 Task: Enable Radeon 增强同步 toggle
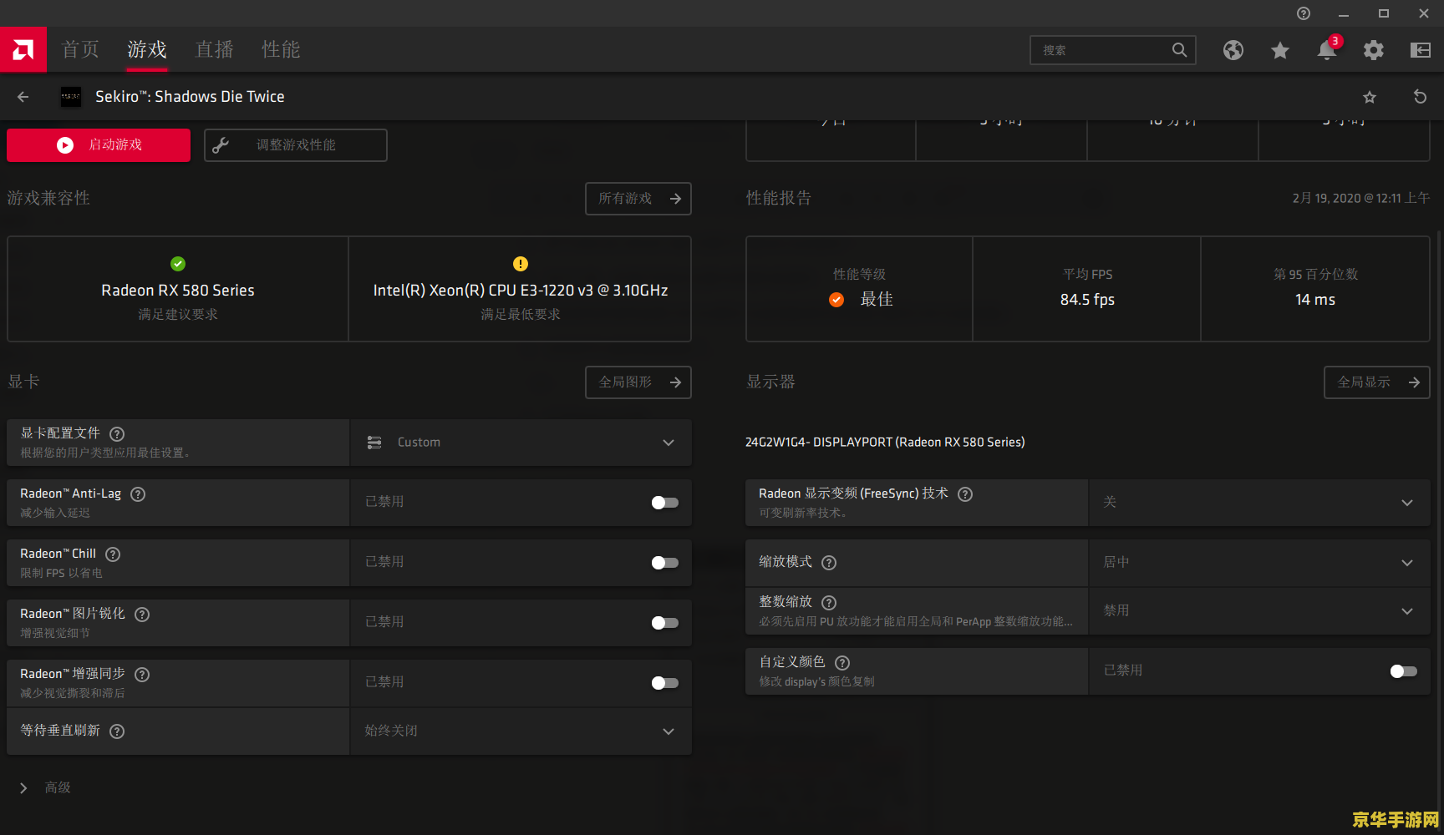tap(665, 683)
